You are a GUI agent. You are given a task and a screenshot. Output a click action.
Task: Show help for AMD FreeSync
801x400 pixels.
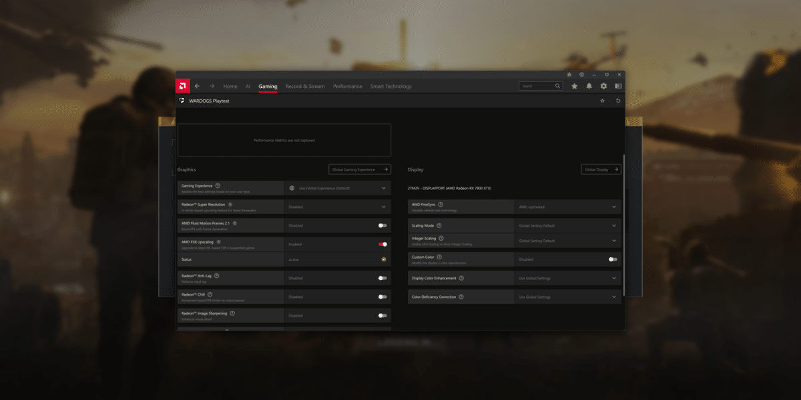(441, 204)
